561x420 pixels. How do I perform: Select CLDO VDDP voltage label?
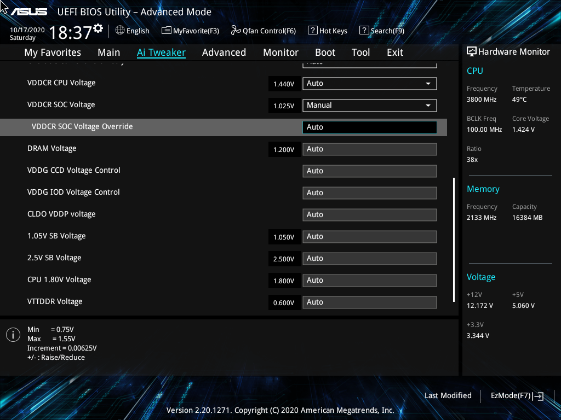pyautogui.click(x=61, y=214)
